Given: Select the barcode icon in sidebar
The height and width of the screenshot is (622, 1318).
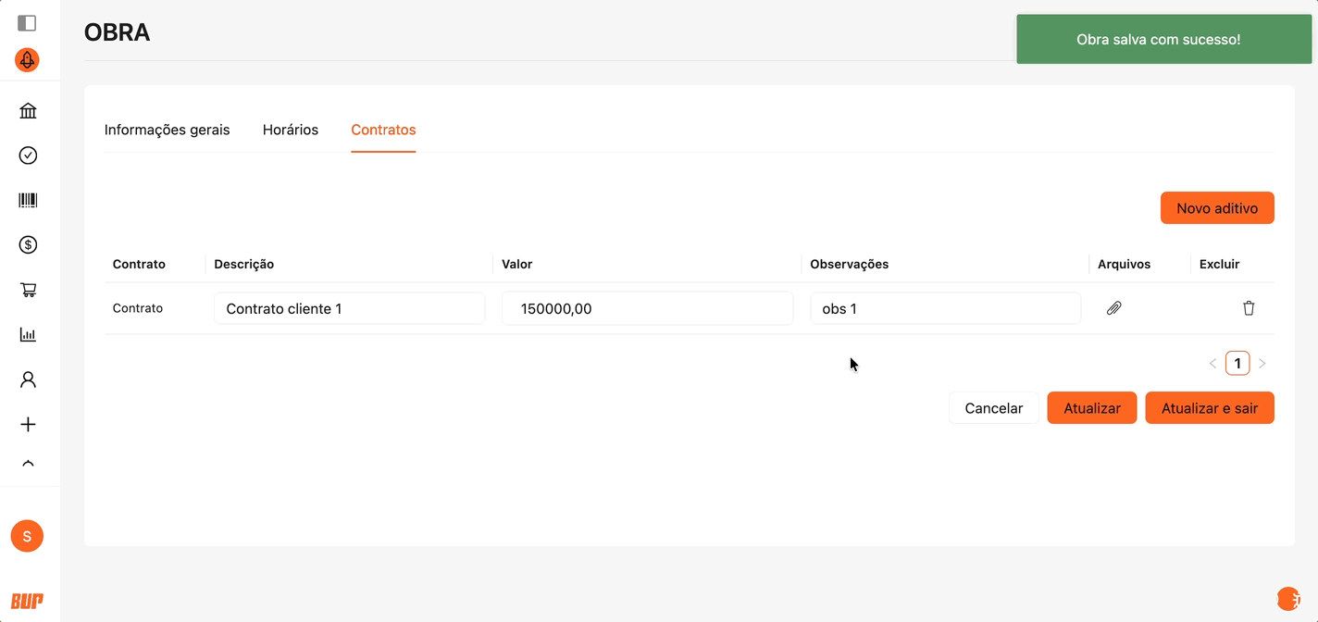Looking at the screenshot, I should click(x=28, y=200).
